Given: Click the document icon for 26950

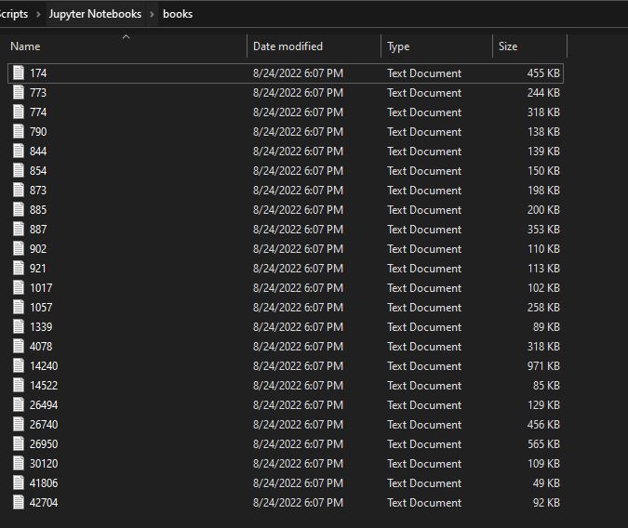Looking at the screenshot, I should point(19,444).
